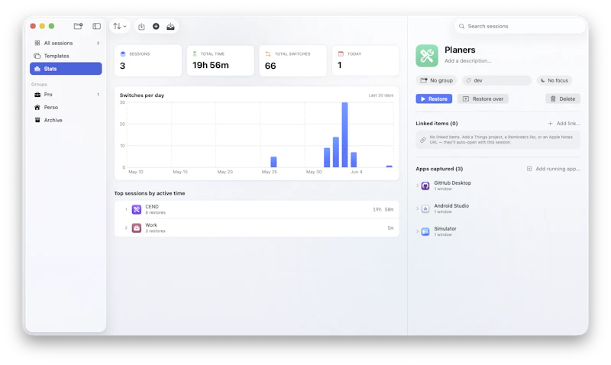Screen dimensions: 611x365
Task: Open the No focus selector
Action: pyautogui.click(x=554, y=80)
